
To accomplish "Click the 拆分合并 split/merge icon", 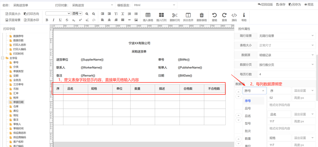I will coord(188,15).
